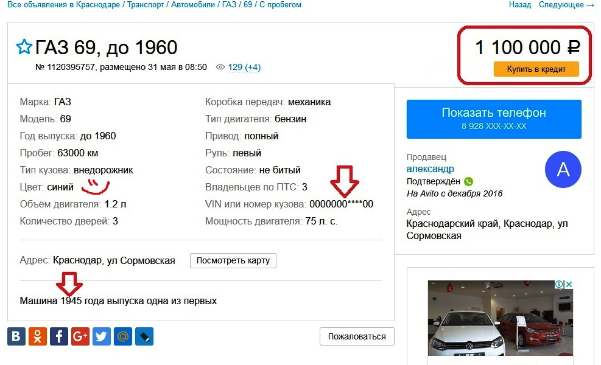Open the Volkswagen showroom ad image
This screenshot has height=365, width=601.
point(500,318)
